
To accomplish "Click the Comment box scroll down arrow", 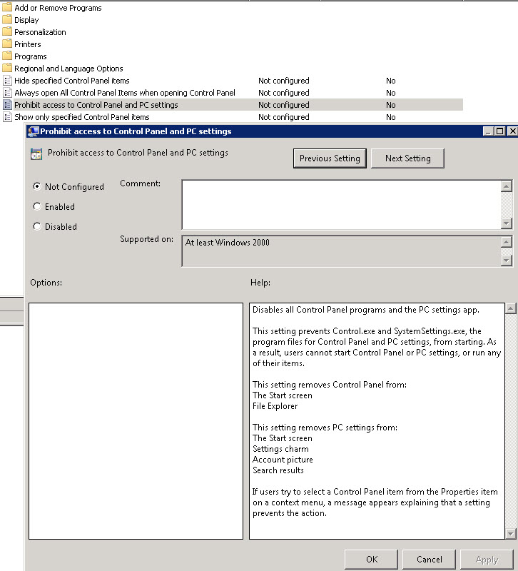I will [507, 223].
